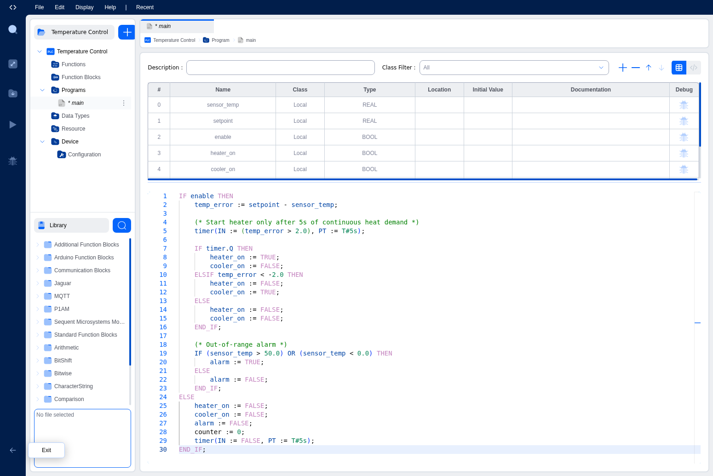
Task: Click code line 30 END_IF
Action: pyautogui.click(x=192, y=450)
